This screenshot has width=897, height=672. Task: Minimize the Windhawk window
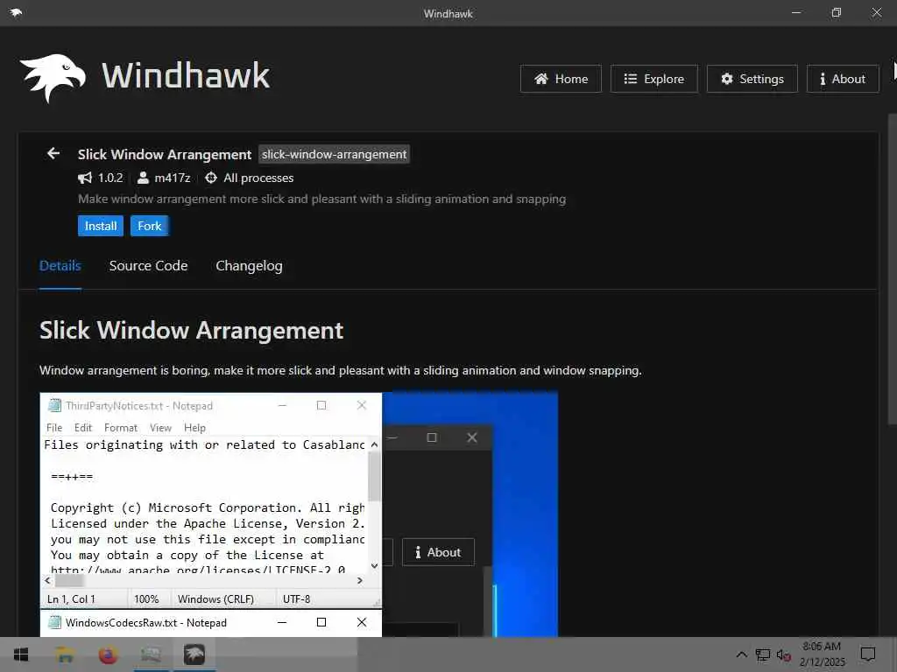click(x=795, y=12)
